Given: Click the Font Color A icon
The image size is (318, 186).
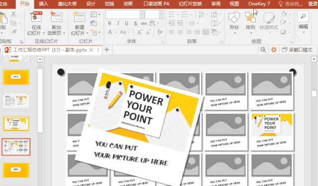Looking at the screenshot, I should pyautogui.click(x=110, y=32).
